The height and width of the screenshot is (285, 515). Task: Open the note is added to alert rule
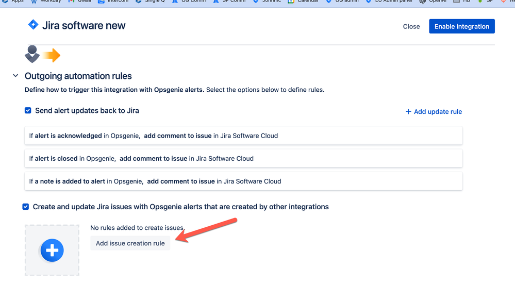pyautogui.click(x=243, y=181)
